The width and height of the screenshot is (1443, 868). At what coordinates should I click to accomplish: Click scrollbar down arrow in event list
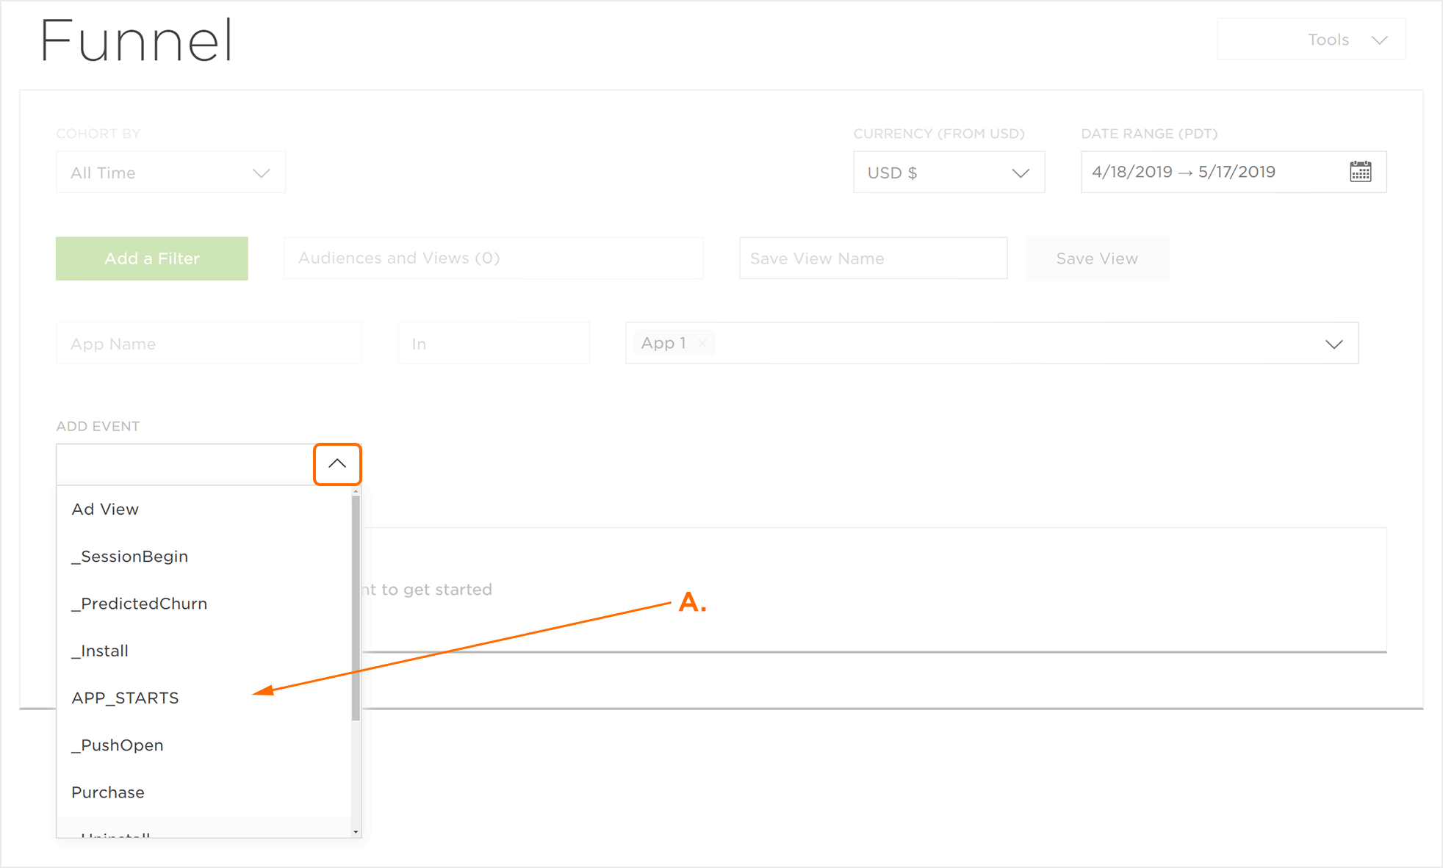(x=356, y=832)
